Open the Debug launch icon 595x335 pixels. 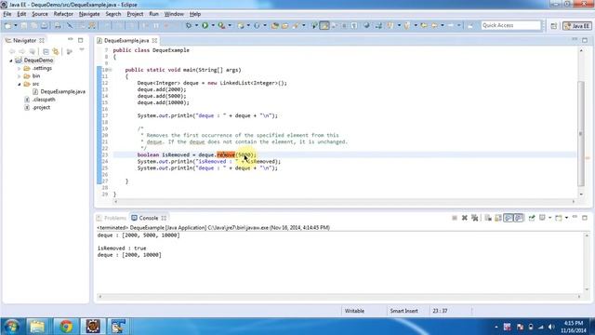pyautogui.click(x=189, y=25)
